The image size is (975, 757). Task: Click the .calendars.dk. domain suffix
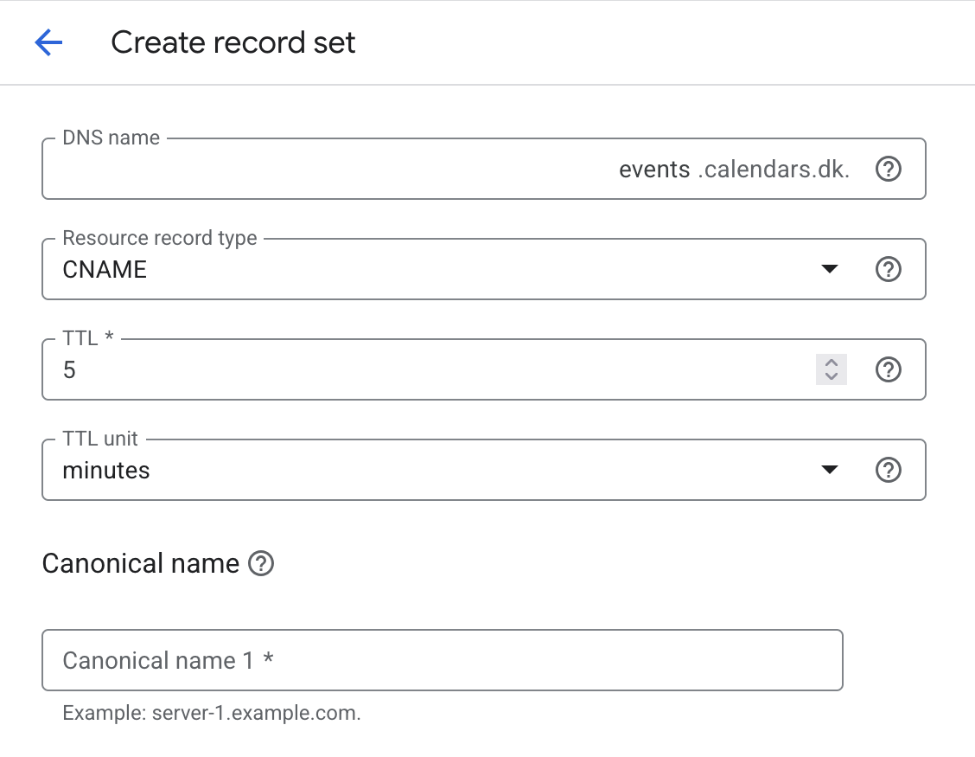pos(774,170)
